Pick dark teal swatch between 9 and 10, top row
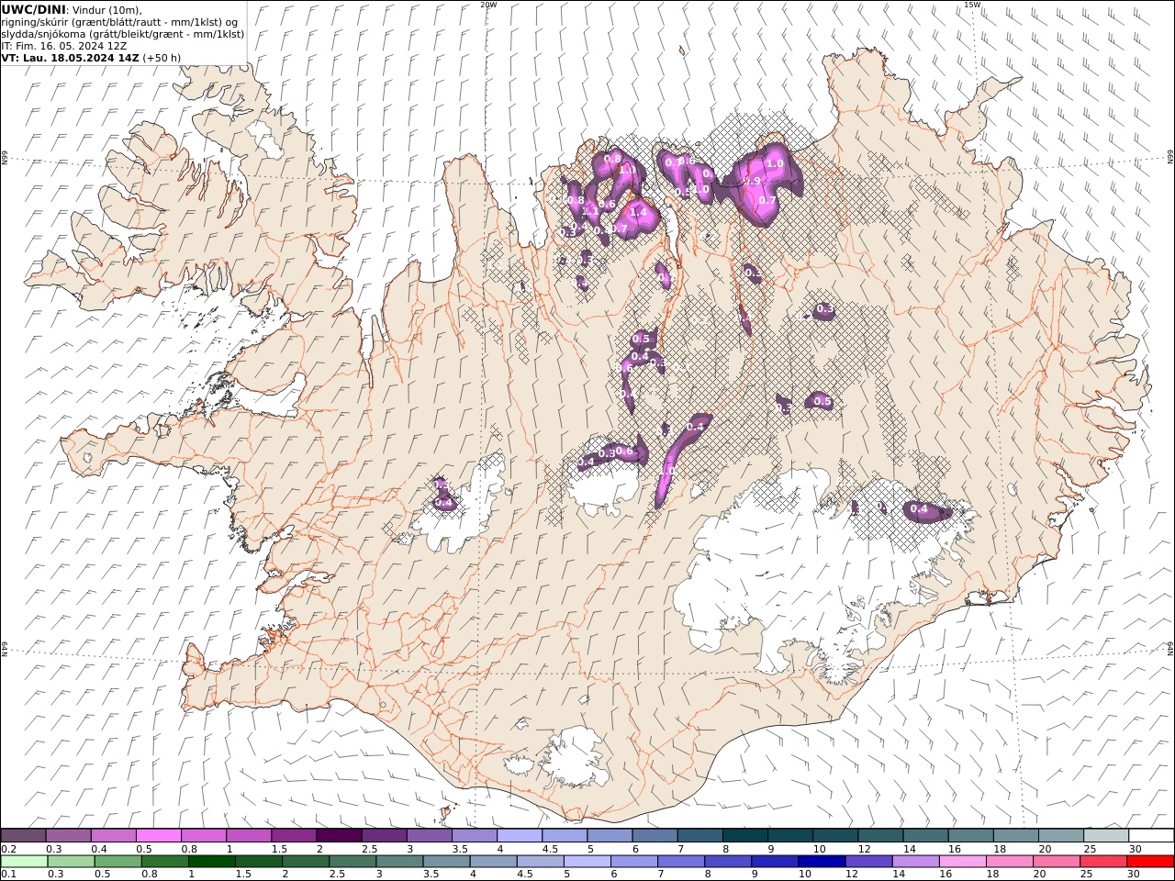The image size is (1175, 881). (x=789, y=836)
